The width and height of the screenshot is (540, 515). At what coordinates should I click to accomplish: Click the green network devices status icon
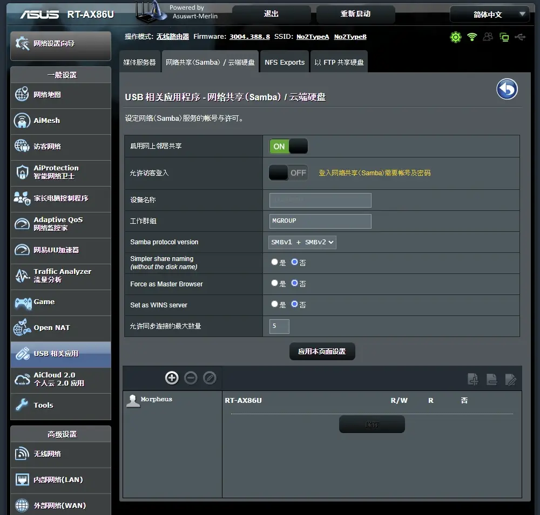tap(504, 37)
